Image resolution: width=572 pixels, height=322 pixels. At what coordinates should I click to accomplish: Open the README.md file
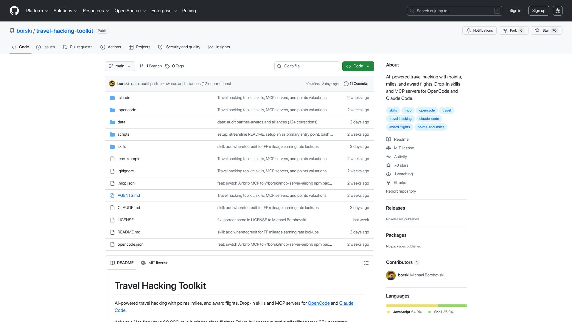pyautogui.click(x=129, y=232)
